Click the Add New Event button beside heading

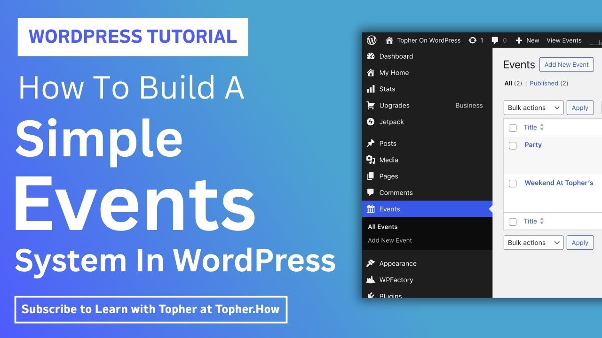coord(567,65)
